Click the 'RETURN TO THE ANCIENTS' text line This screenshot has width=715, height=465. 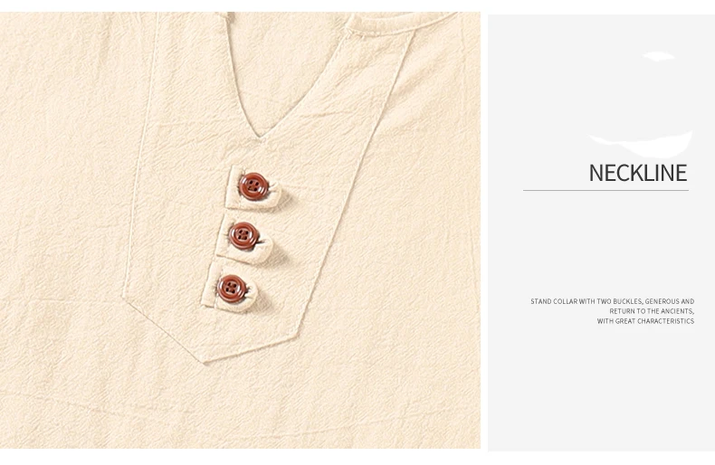[x=652, y=311]
